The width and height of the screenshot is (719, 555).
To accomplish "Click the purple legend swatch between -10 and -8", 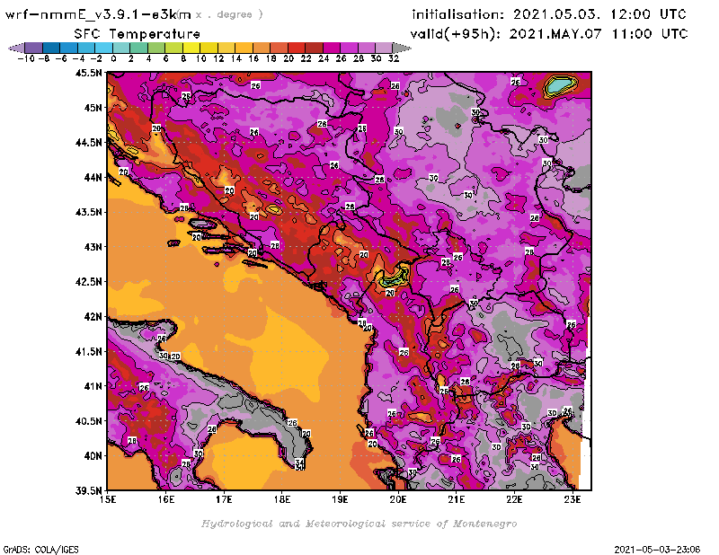I will pyautogui.click(x=34, y=48).
